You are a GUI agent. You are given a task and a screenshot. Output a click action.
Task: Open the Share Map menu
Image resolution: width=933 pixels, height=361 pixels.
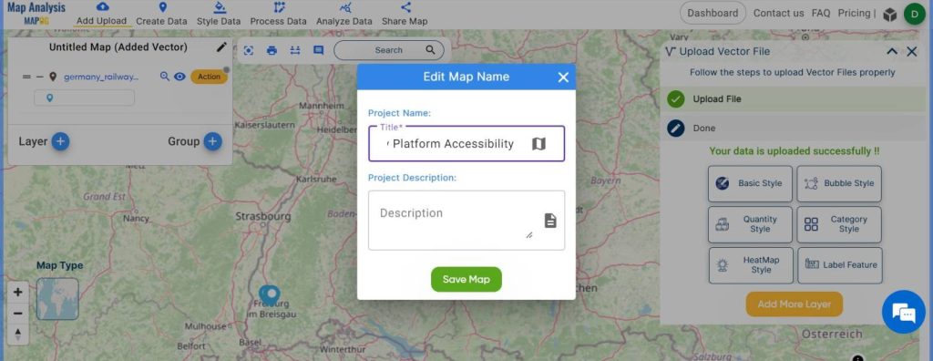(x=405, y=14)
